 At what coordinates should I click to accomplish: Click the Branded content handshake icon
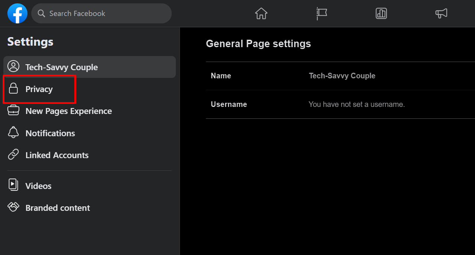pos(13,207)
